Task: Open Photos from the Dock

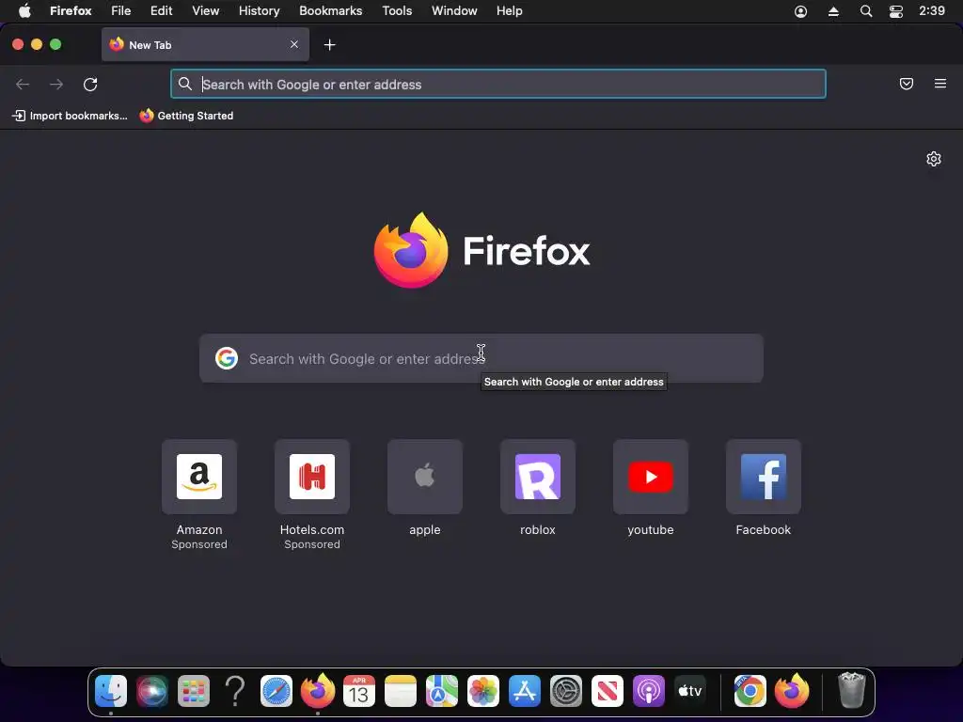Action: (483, 691)
